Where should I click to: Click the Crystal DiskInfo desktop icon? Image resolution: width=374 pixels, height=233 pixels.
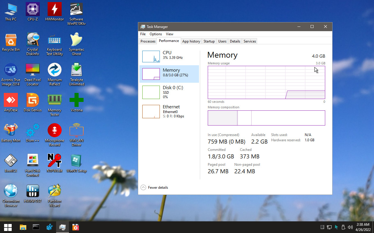coord(33,40)
